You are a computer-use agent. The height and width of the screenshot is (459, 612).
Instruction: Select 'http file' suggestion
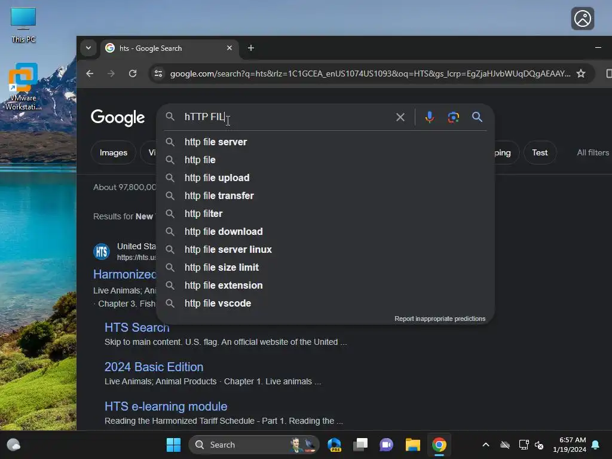click(x=326, y=160)
